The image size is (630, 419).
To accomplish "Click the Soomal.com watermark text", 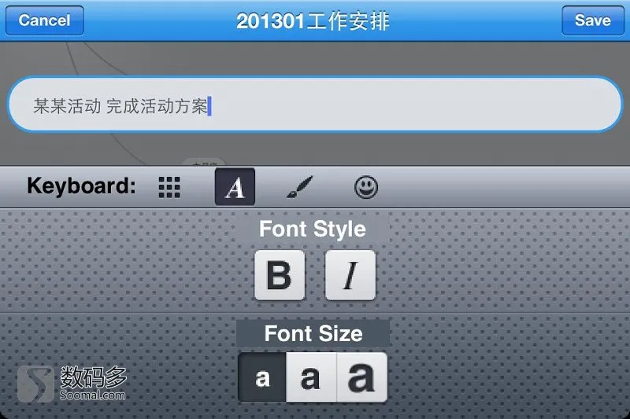I will 93,395.
